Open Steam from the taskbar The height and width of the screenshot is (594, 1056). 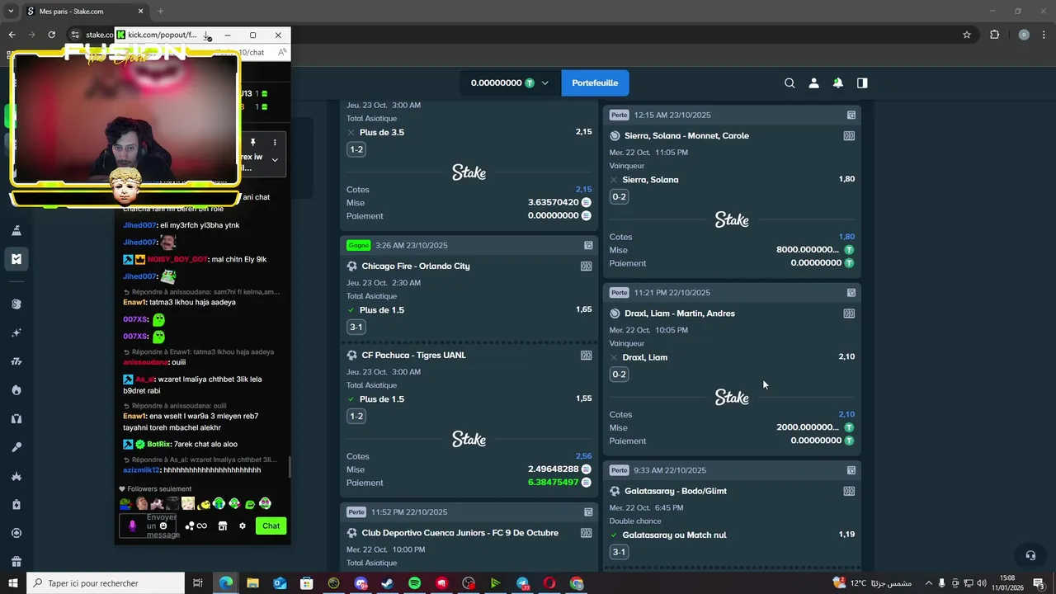coord(387,583)
